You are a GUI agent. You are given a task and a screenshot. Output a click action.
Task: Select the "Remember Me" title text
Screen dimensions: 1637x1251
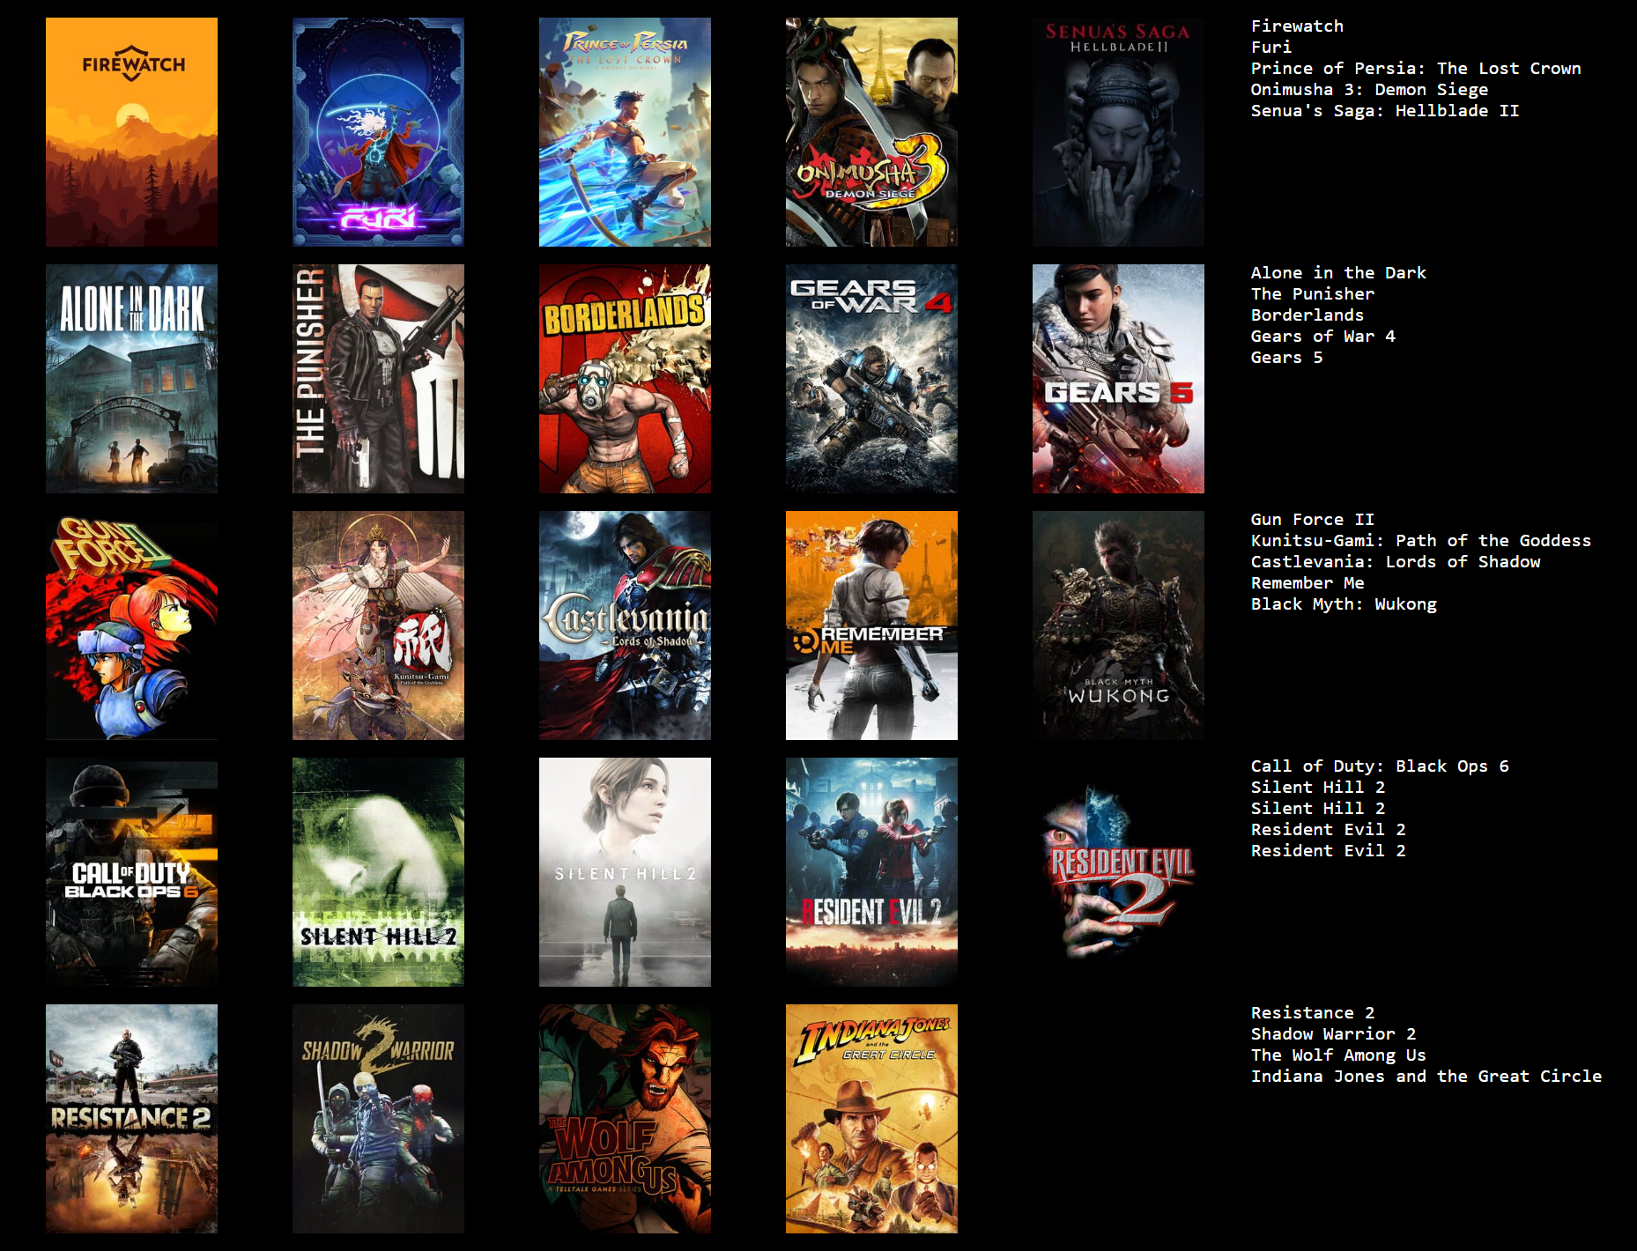[1307, 583]
